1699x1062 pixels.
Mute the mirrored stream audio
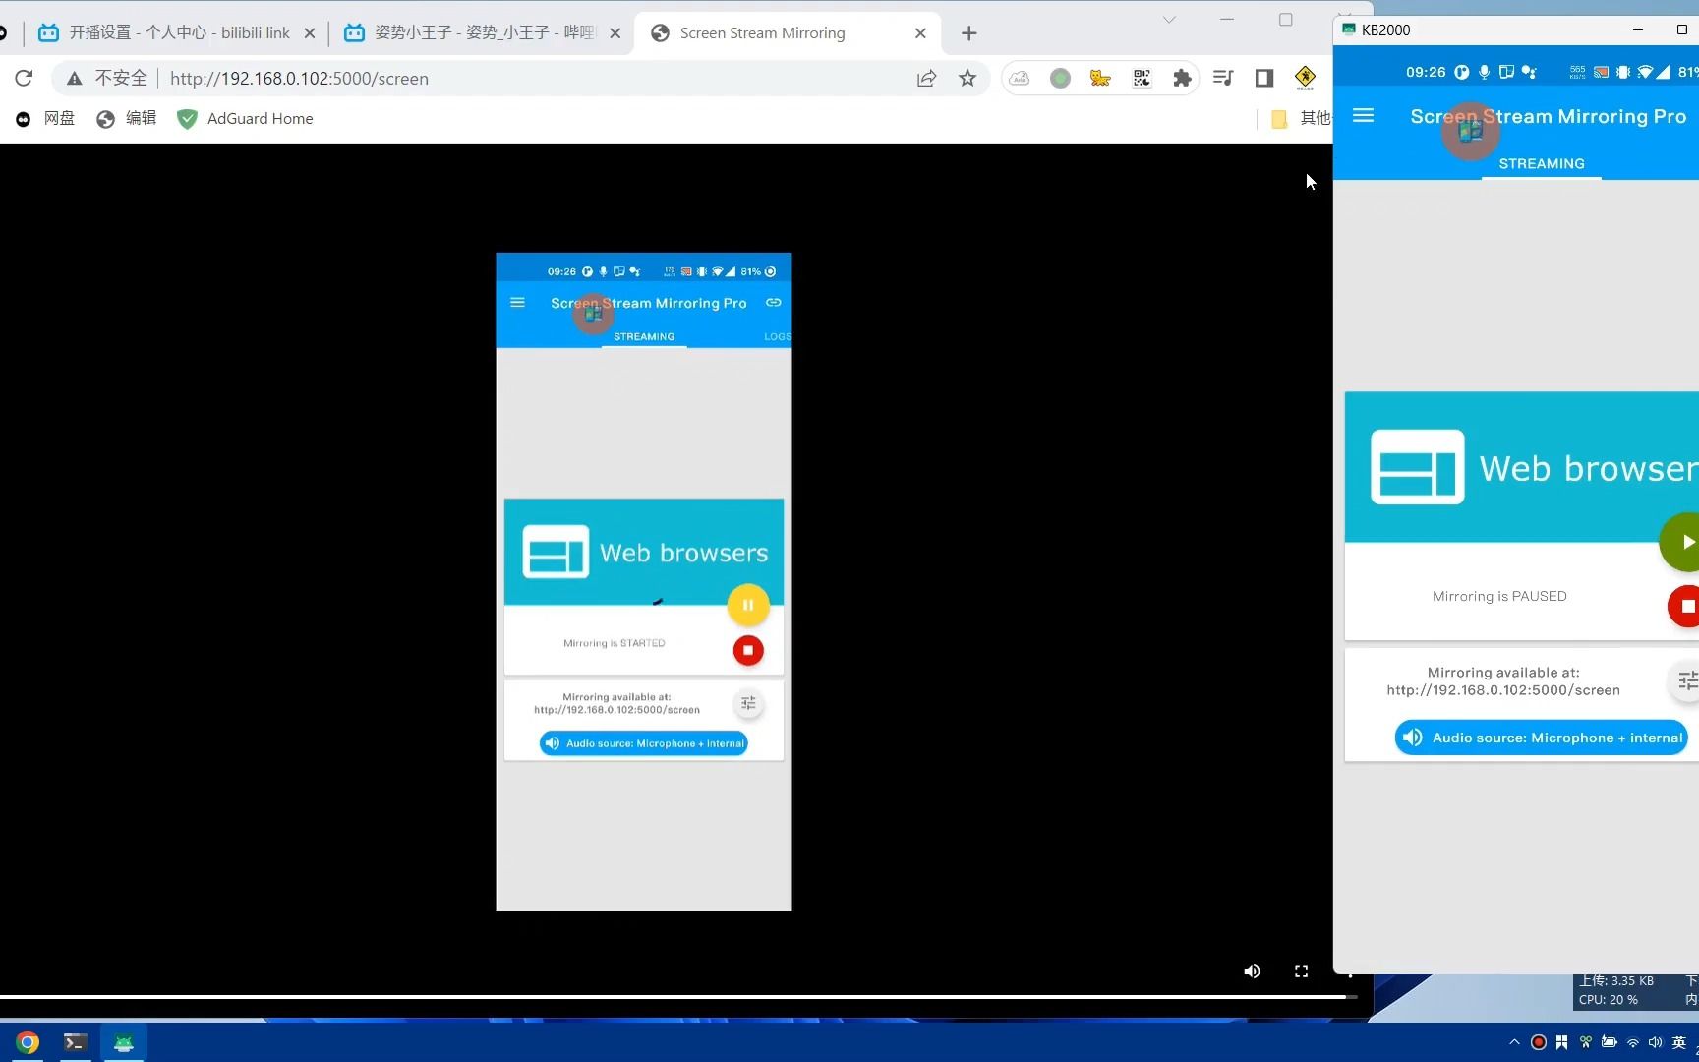pos(1252,972)
